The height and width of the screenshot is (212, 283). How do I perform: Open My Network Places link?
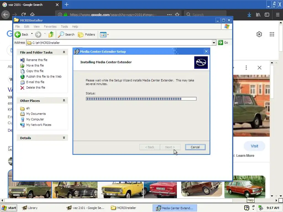39,125
